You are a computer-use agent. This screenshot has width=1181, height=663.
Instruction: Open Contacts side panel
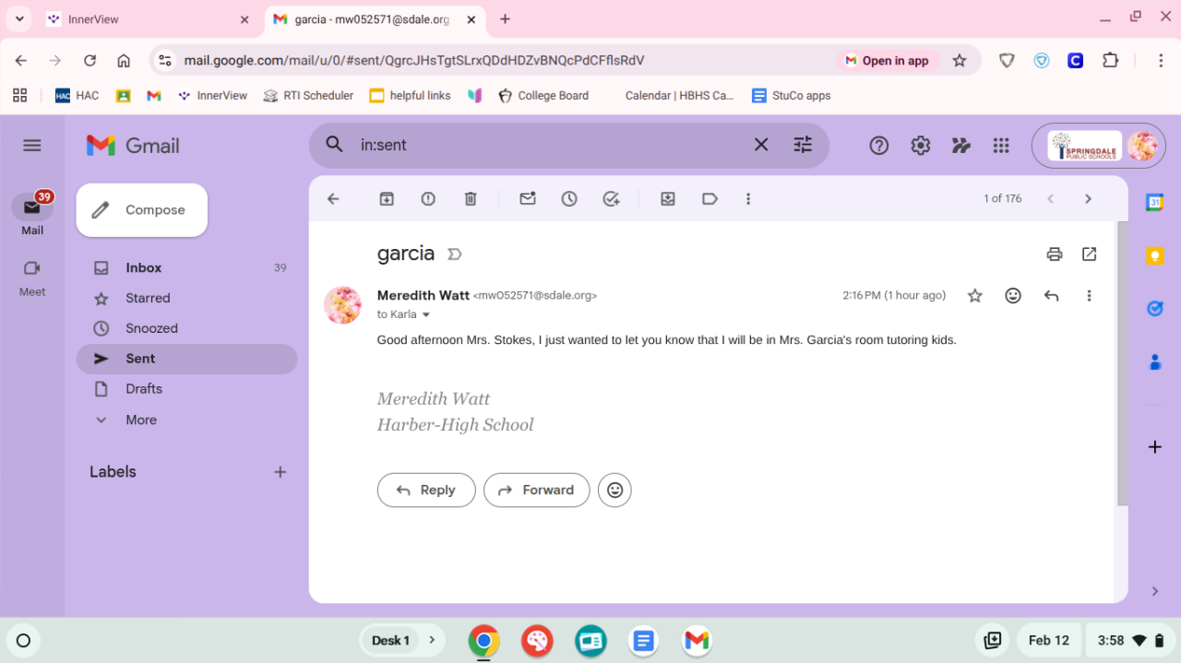pyautogui.click(x=1155, y=362)
